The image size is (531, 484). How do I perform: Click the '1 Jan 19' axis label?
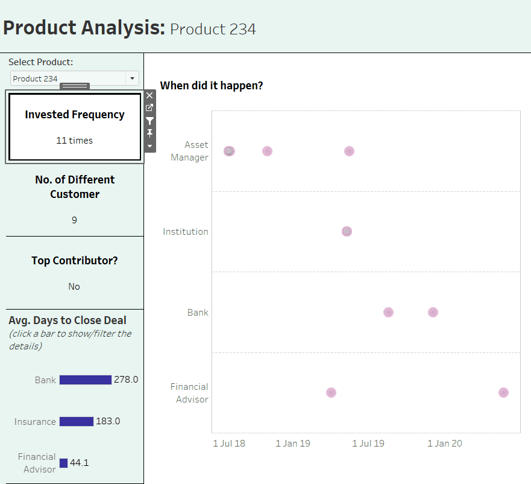[x=293, y=444]
